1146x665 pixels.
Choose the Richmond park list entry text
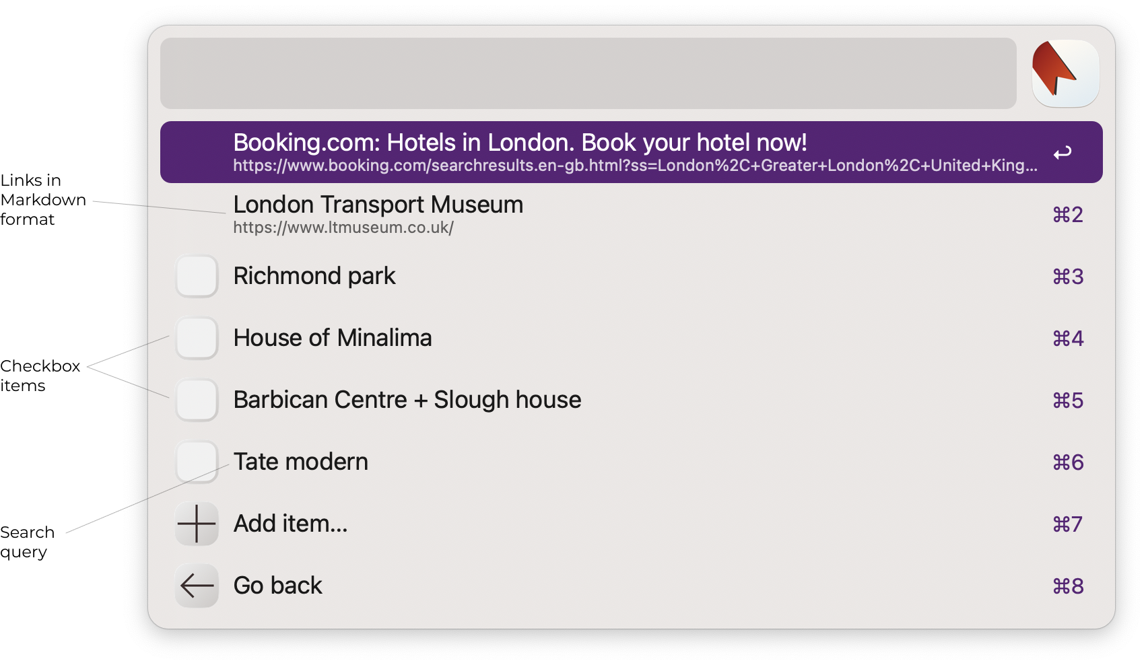[x=314, y=277]
